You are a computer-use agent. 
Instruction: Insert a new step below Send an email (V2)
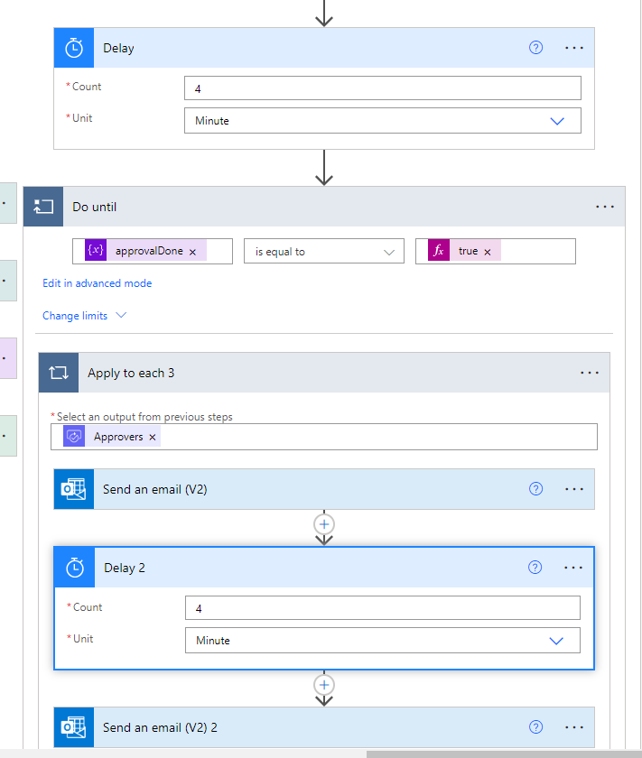(x=323, y=524)
